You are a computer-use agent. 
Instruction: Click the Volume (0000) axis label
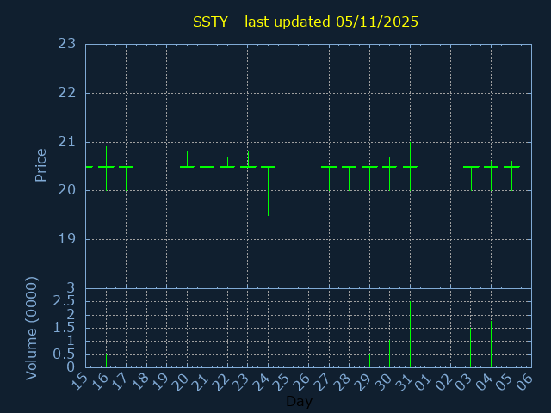point(32,328)
